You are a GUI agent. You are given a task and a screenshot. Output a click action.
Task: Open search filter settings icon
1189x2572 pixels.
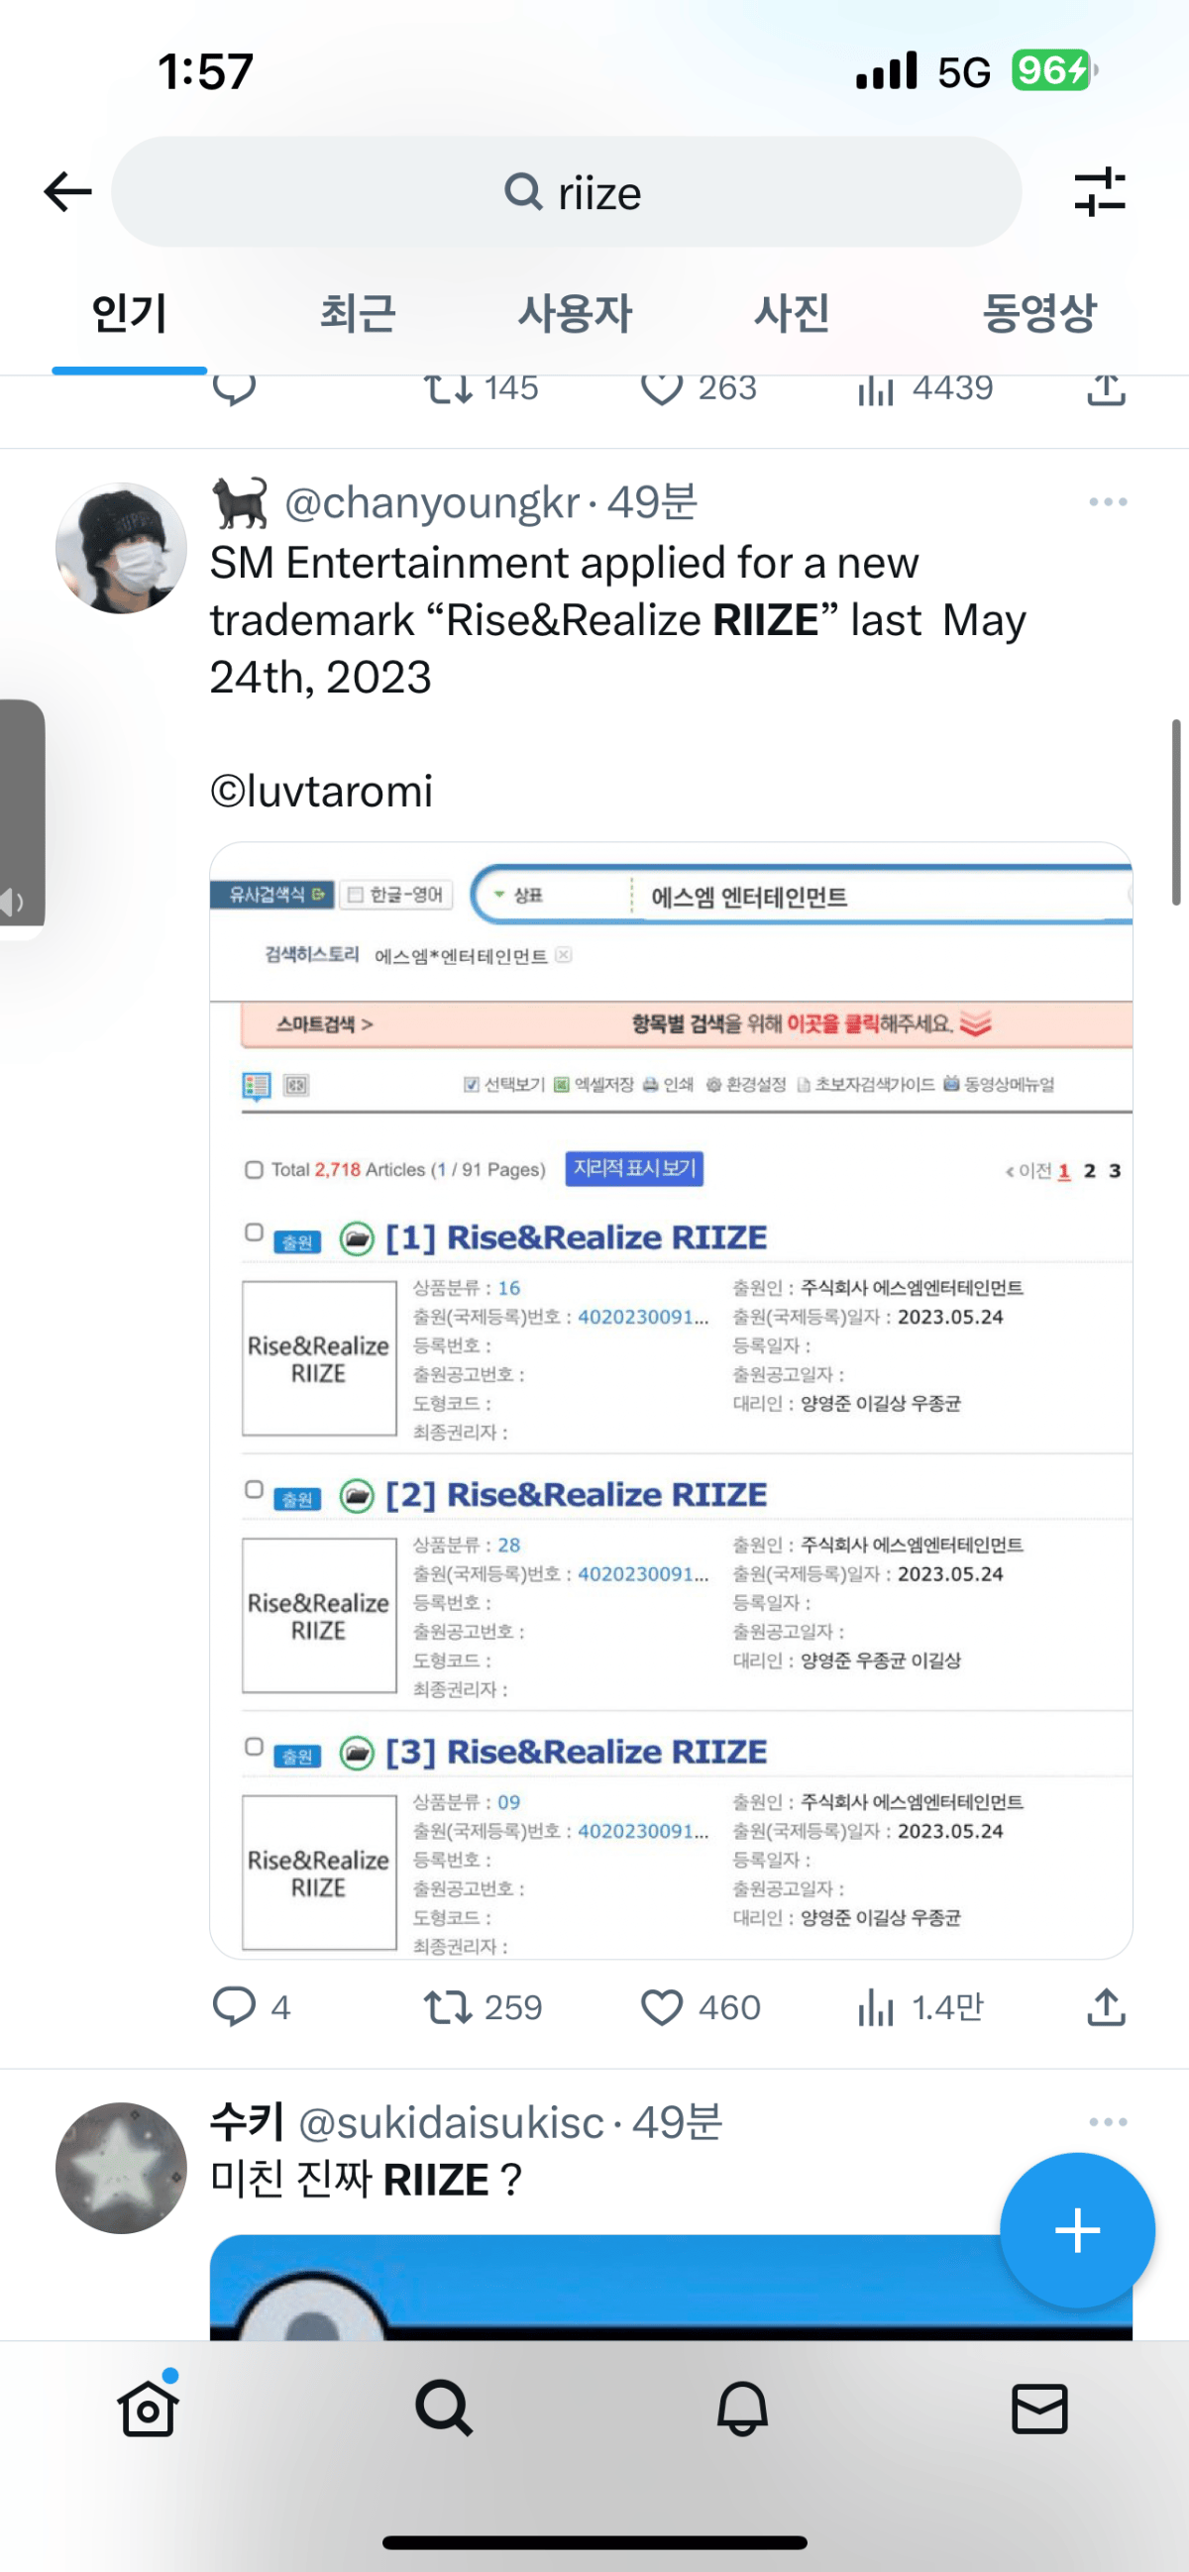tap(1099, 191)
